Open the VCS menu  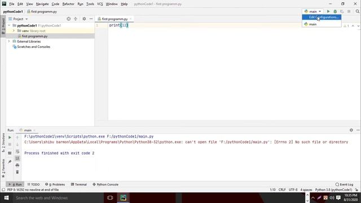(100, 4)
